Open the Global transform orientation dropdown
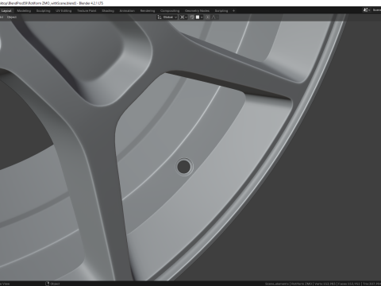Image resolution: width=381 pixels, height=286 pixels. (x=167, y=17)
